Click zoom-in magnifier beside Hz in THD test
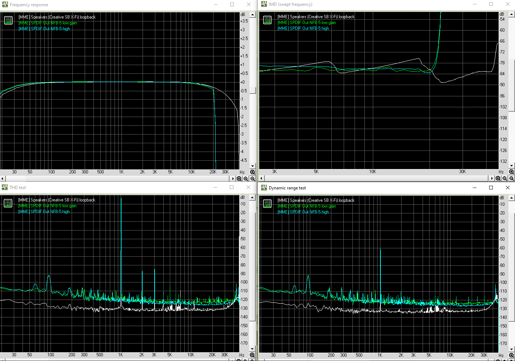The height and width of the screenshot is (361, 515). point(252,355)
